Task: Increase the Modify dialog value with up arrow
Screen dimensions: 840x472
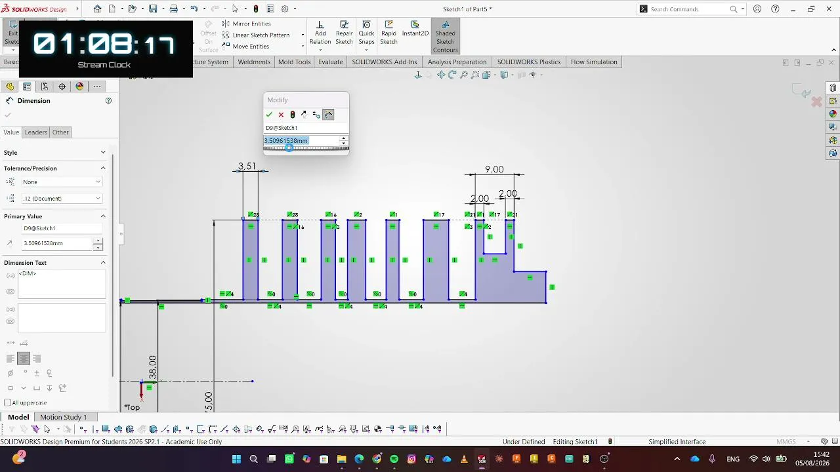Action: coord(343,138)
